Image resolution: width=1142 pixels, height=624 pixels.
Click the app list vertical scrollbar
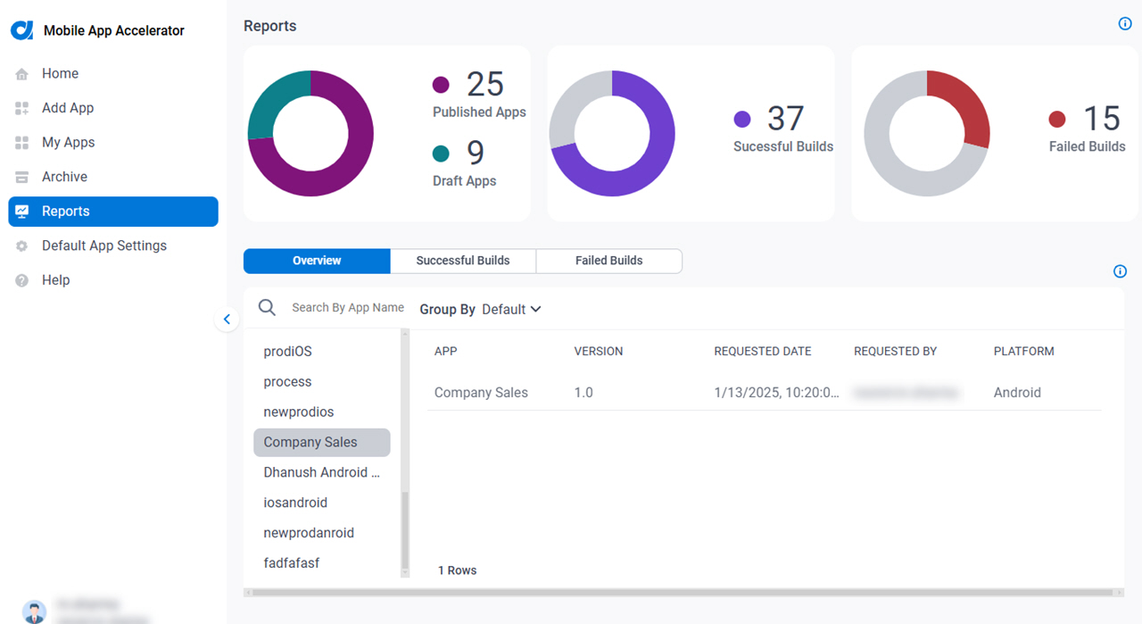point(405,530)
